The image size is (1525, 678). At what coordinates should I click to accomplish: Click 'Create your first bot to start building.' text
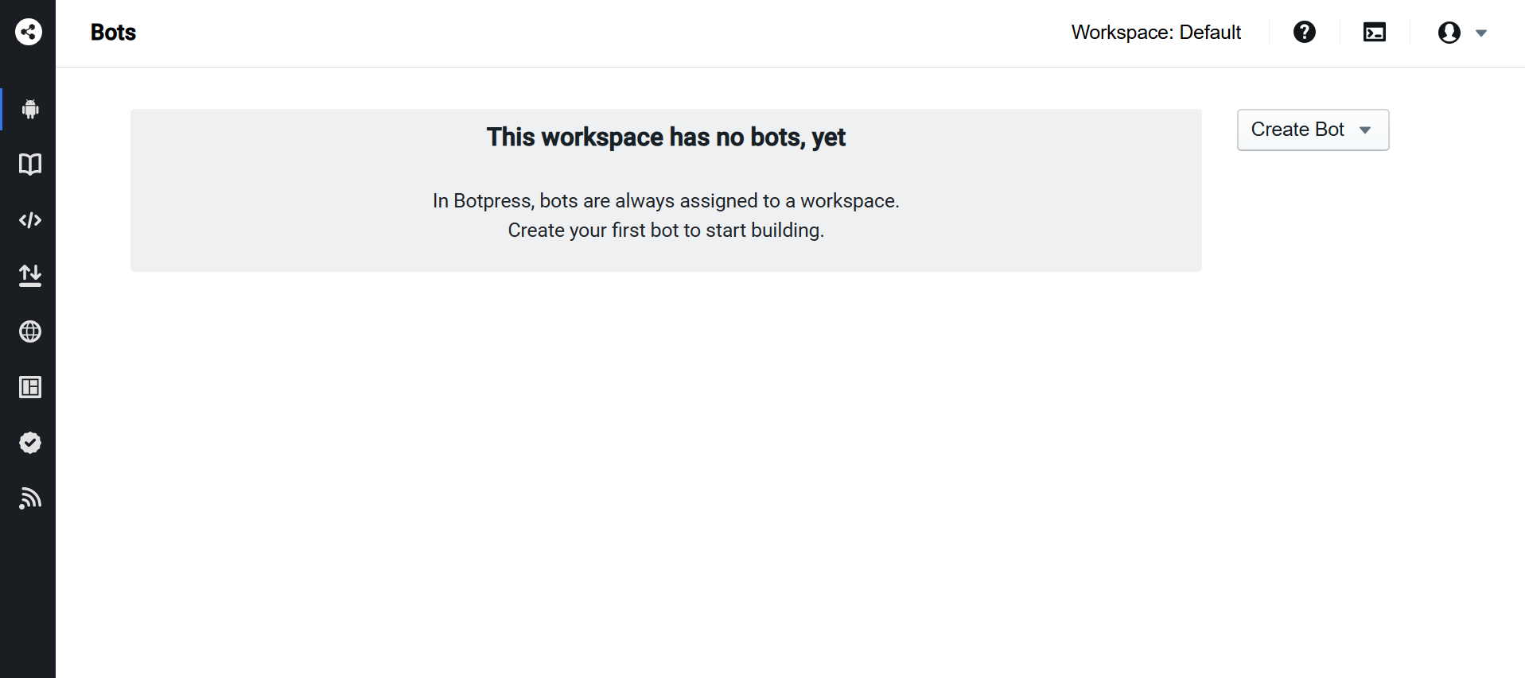click(666, 231)
